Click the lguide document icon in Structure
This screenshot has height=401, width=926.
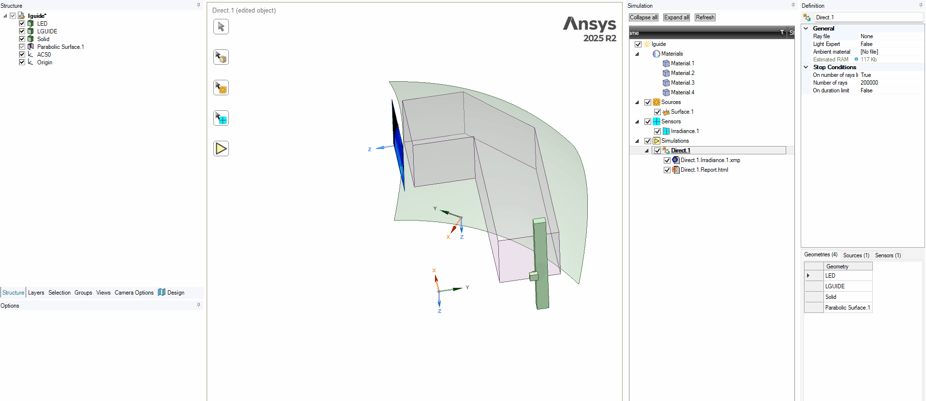[21, 15]
